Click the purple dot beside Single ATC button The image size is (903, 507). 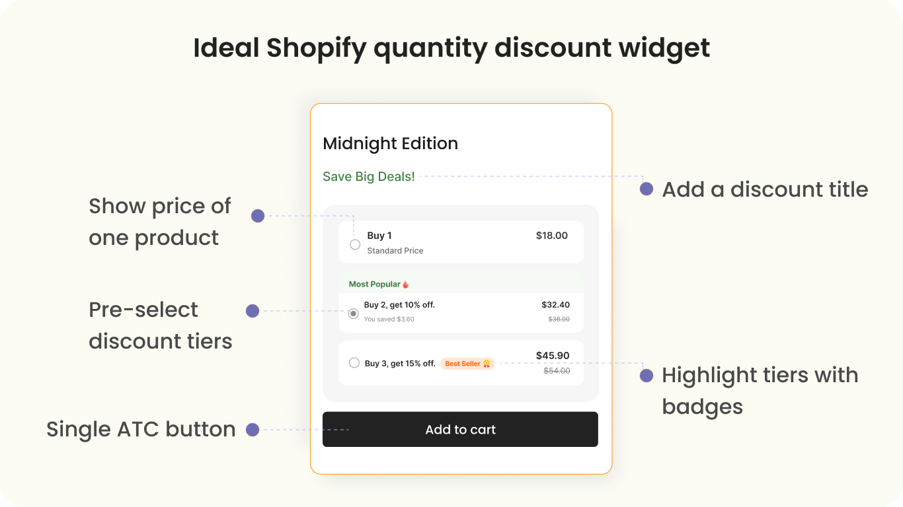coord(253,430)
